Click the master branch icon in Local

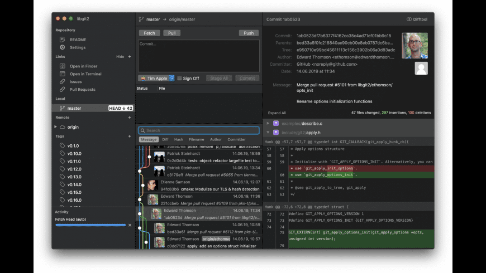[x=63, y=108]
